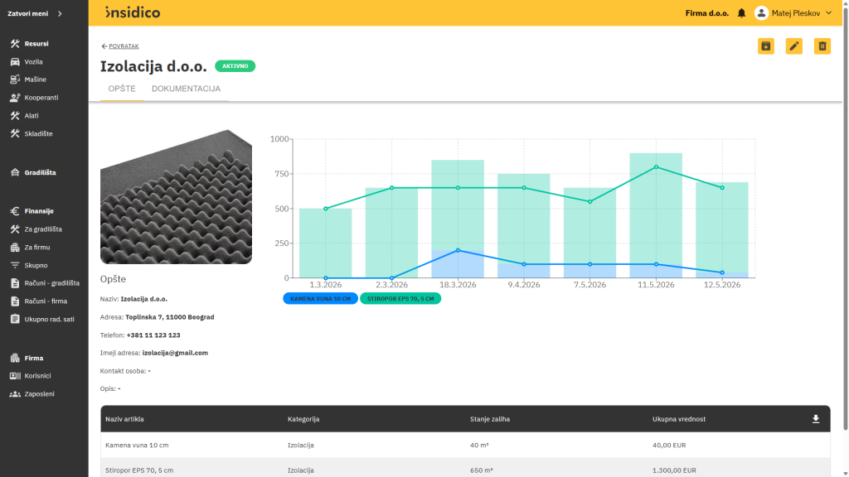Open Za gradilišta in the sidebar
The height and width of the screenshot is (477, 849).
tap(43, 229)
